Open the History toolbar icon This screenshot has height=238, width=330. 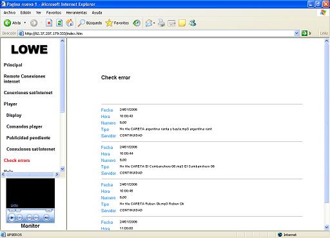[137, 23]
